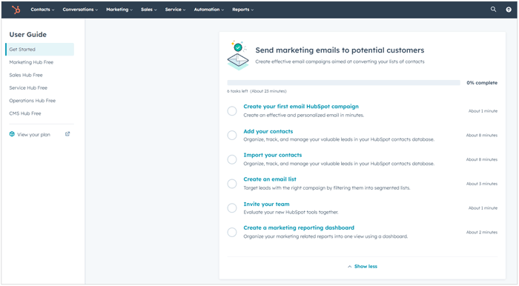Click the HubSpot sprocket logo

coord(16,10)
